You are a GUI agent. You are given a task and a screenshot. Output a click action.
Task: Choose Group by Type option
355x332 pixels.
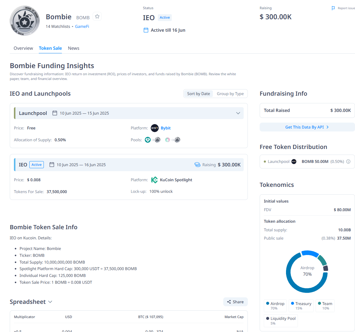[x=230, y=94]
